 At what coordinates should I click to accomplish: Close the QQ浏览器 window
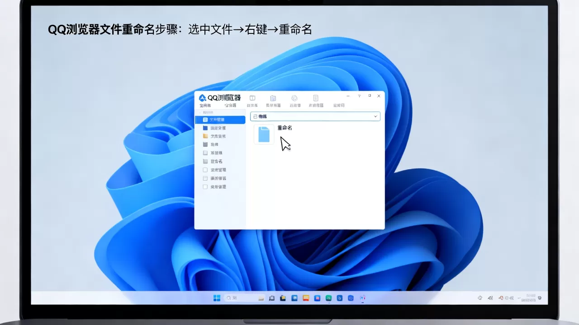pyautogui.click(x=379, y=96)
